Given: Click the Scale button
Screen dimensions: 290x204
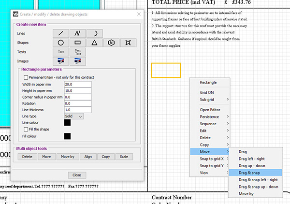Looking at the screenshot, I should click(x=124, y=157).
